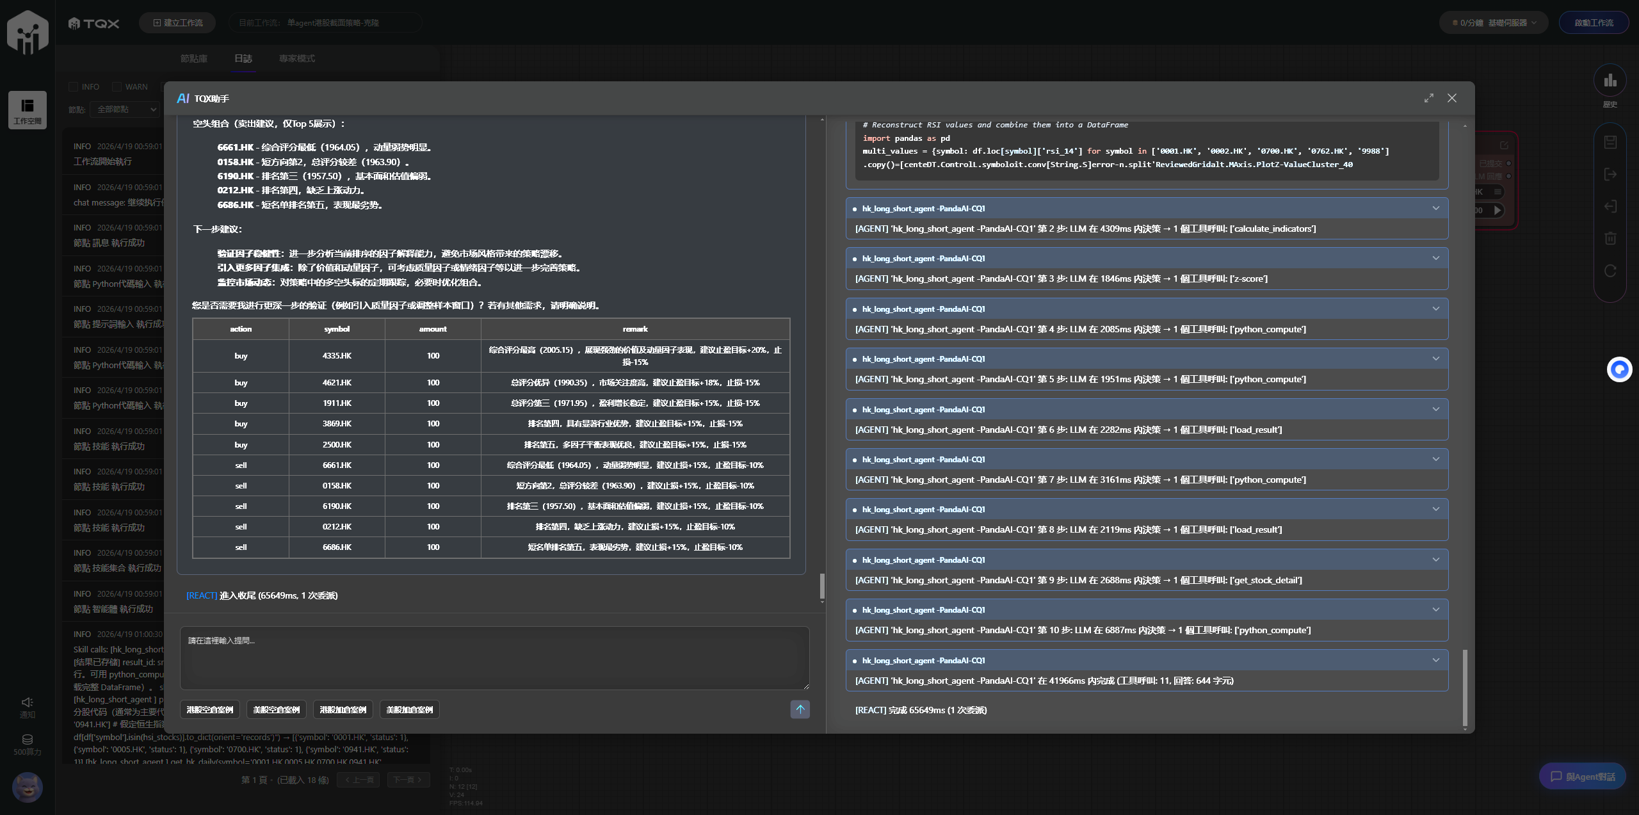Click the 啟動工作流 button
The height and width of the screenshot is (815, 1639).
(x=1593, y=22)
